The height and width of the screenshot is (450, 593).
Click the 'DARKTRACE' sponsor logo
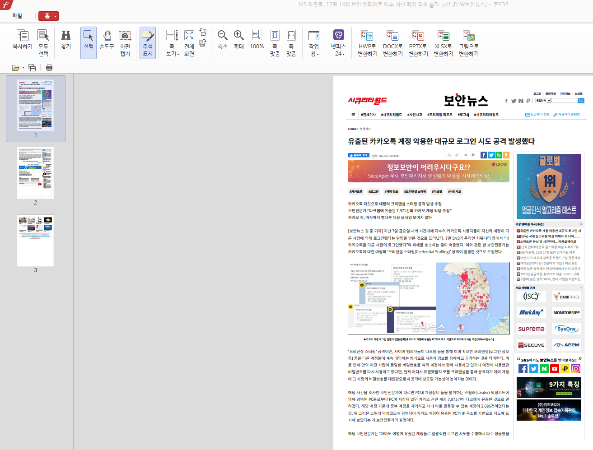[x=566, y=297]
